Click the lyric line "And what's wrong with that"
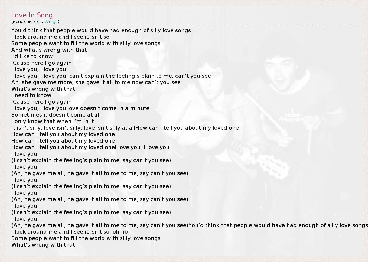The width and height of the screenshot is (368, 262). 49,50
